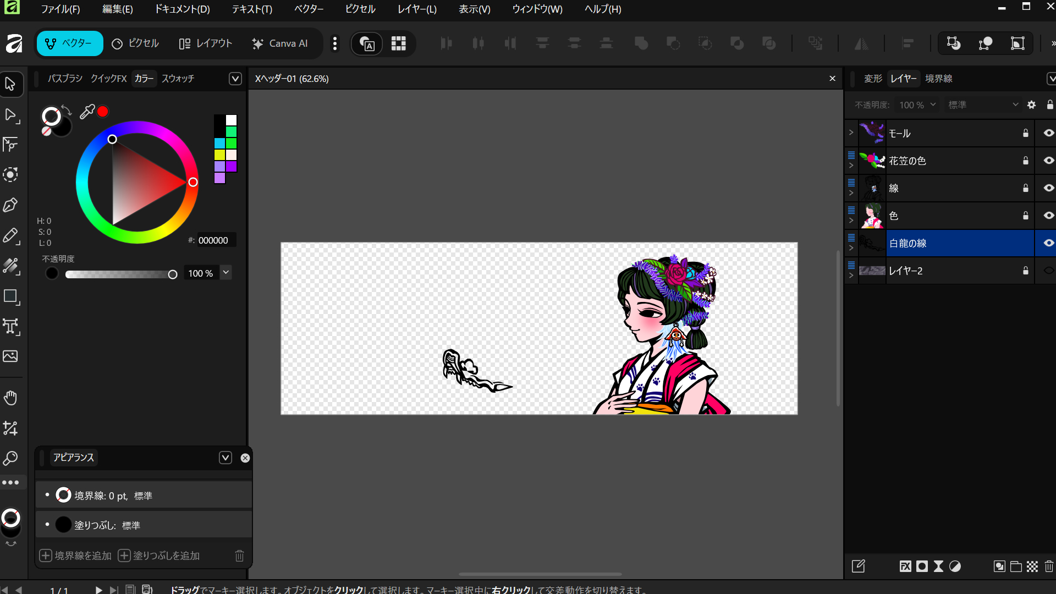The image size is (1056, 594).
Task: Select the Rectangle shape tool
Action: pyautogui.click(x=10, y=296)
